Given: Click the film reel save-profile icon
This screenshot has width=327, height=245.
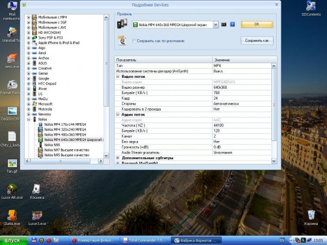Looking at the screenshot, I should point(122,40).
